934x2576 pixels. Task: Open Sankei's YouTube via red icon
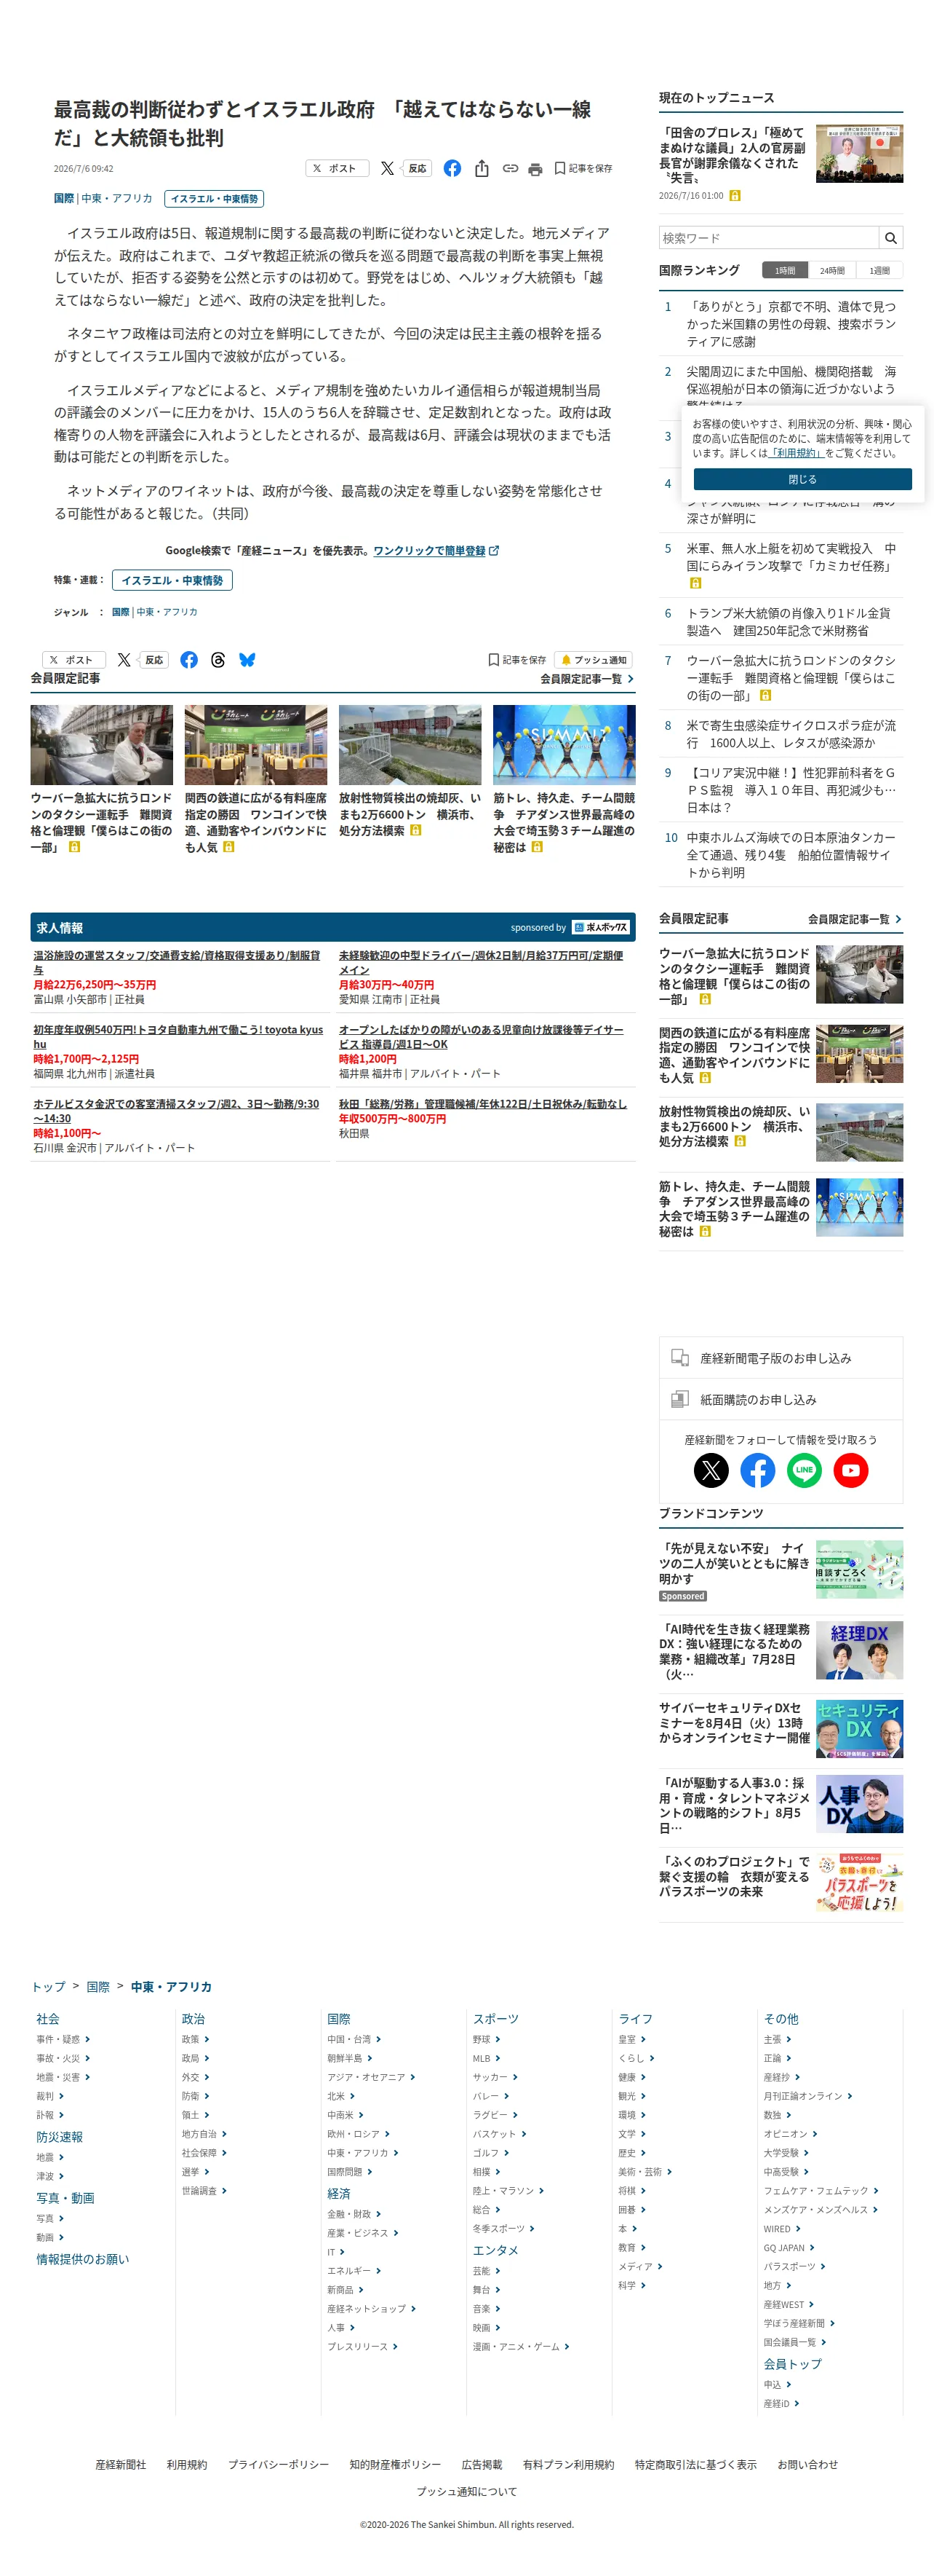click(x=851, y=1470)
